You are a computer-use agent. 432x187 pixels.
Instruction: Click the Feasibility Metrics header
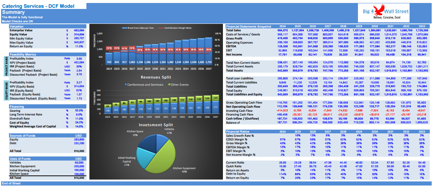coord(48,54)
